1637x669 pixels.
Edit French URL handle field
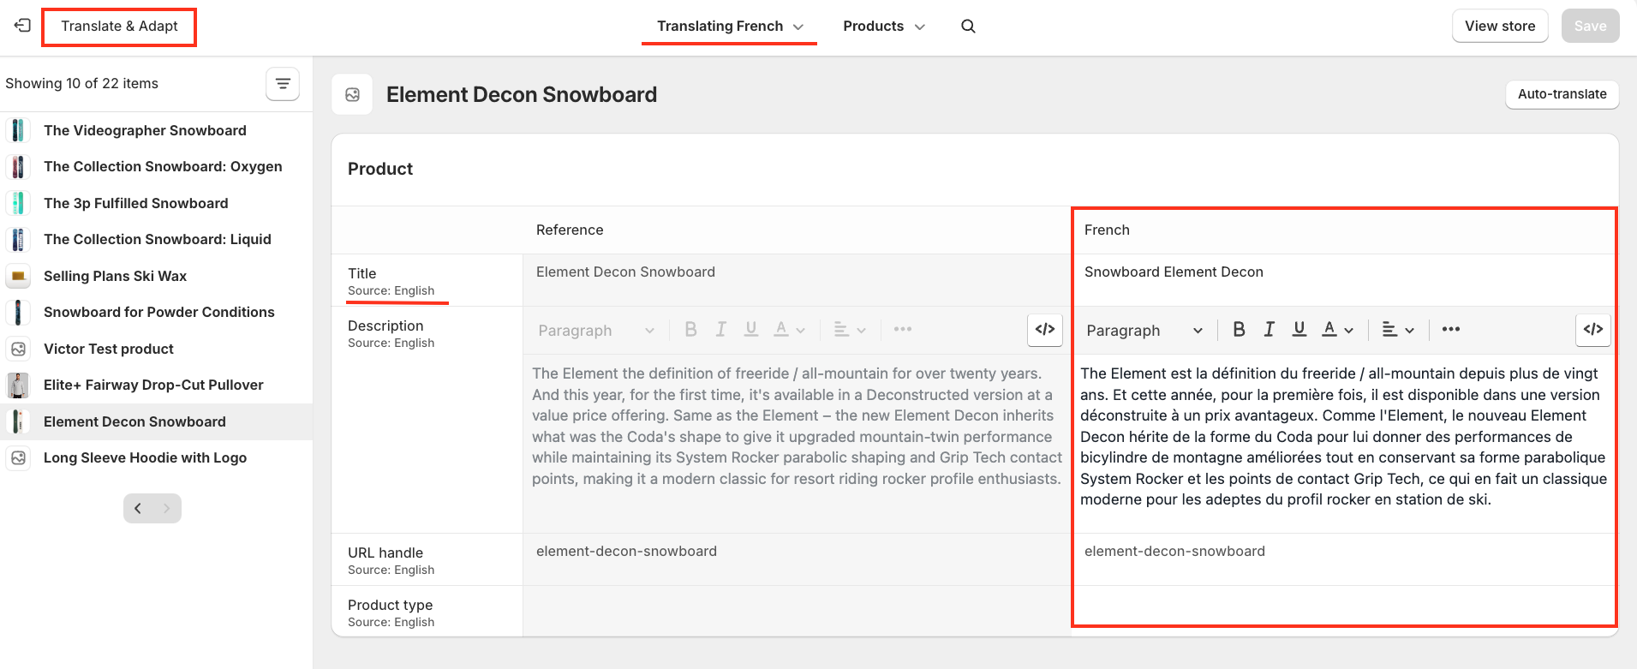click(1345, 559)
